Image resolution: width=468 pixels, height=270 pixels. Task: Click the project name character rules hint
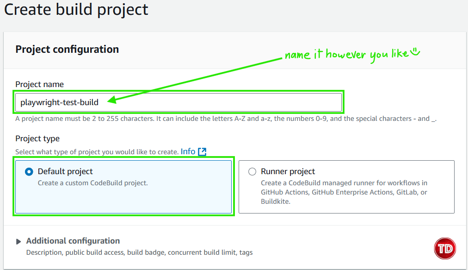pyautogui.click(x=226, y=119)
